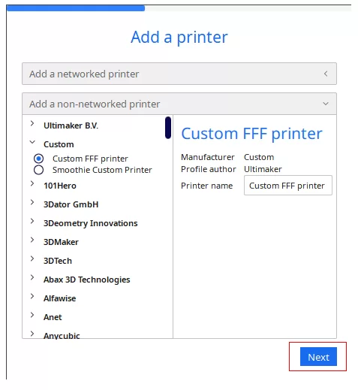Select the Alfawise manufacturer entry
The image size is (358, 390).
tap(59, 298)
